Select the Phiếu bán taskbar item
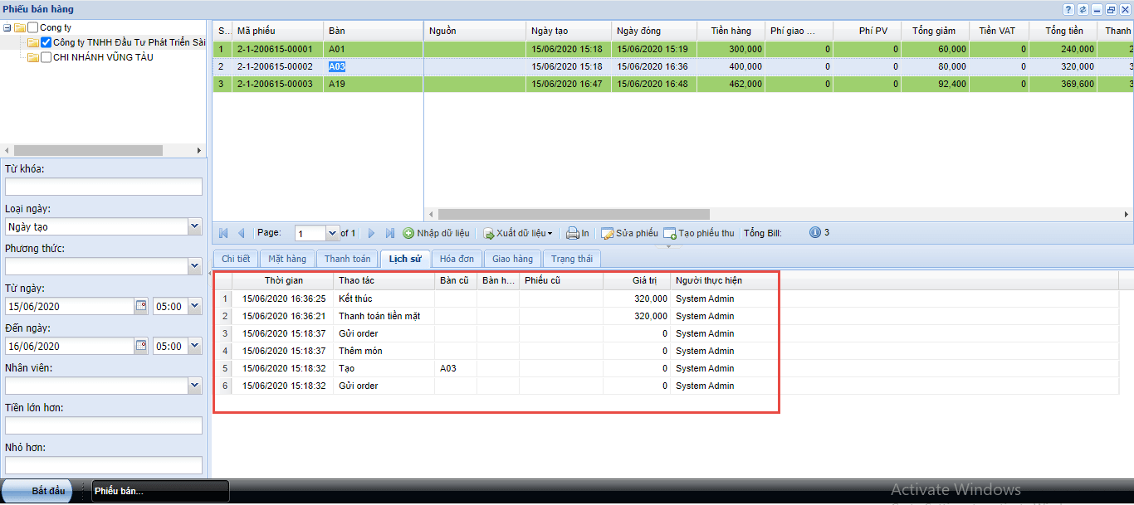The width and height of the screenshot is (1134, 505). (160, 491)
